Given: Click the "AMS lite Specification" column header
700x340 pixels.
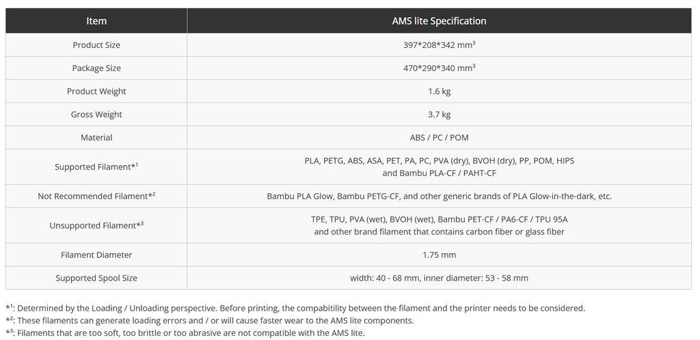Looking at the screenshot, I should tap(439, 21).
